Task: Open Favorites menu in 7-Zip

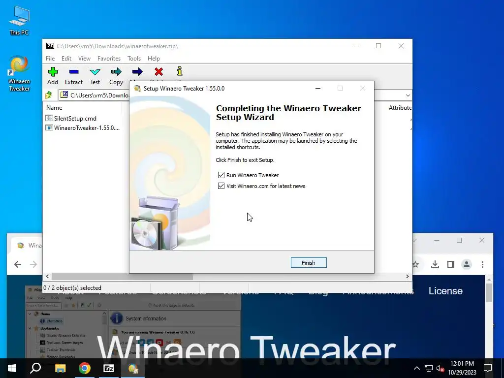Action: coord(109,59)
